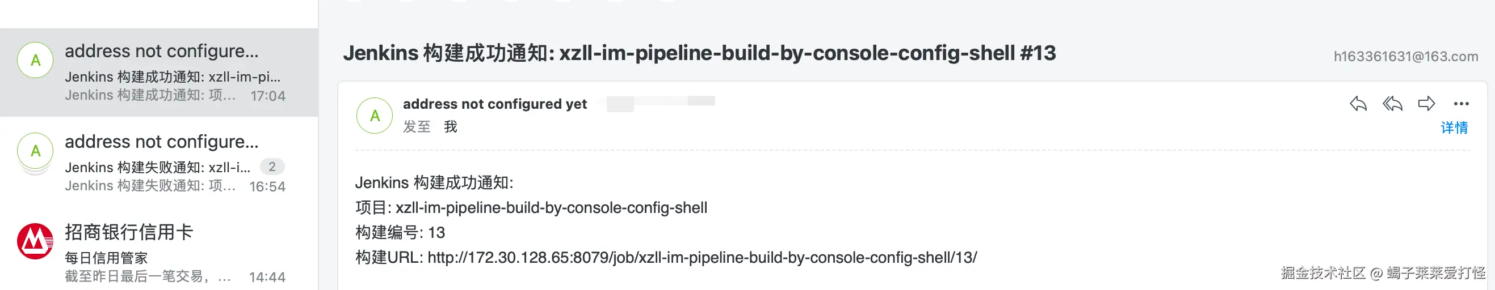
Task: Click the sender avatar in message header
Action: pos(375,116)
